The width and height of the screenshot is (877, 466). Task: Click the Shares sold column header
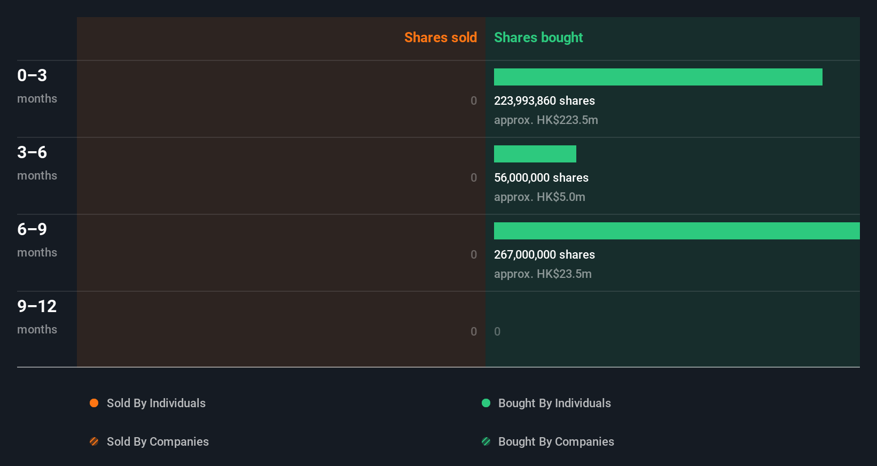[441, 37]
